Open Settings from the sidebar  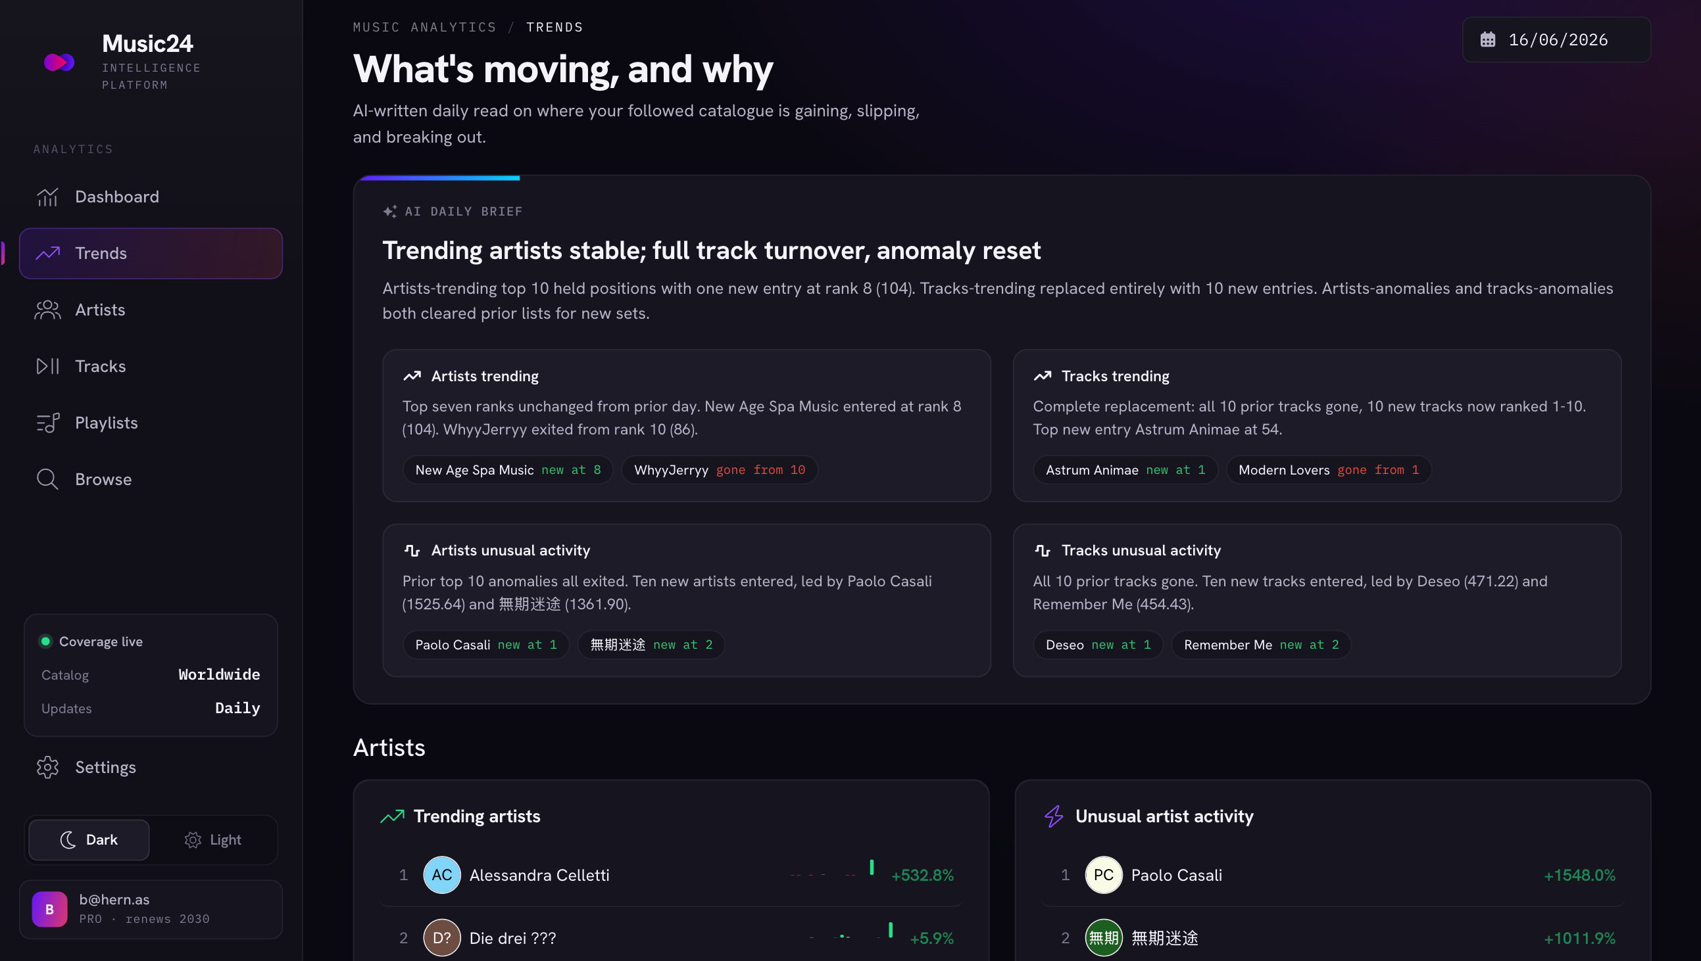tap(151, 767)
